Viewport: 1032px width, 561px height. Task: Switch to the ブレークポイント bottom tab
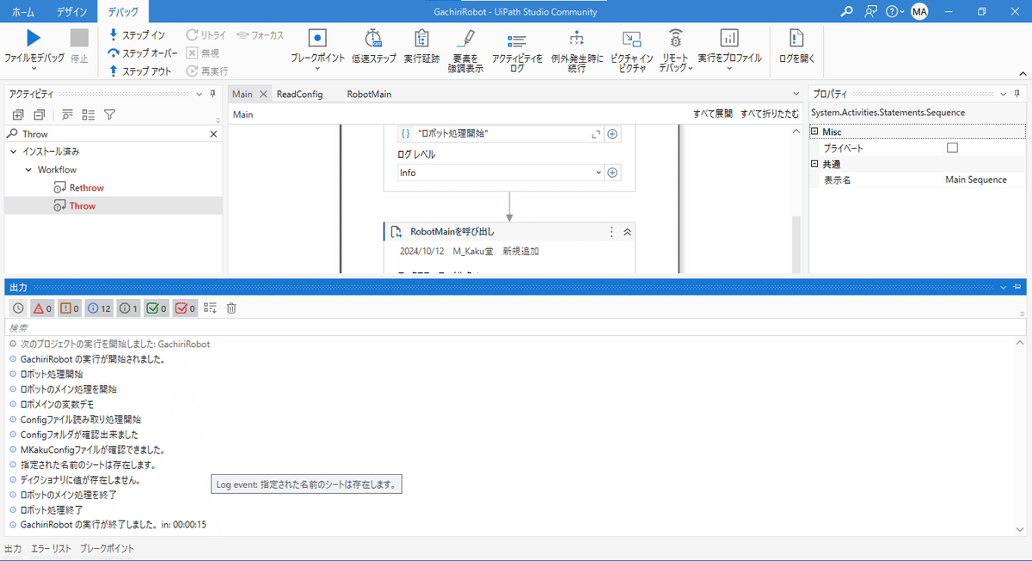pyautogui.click(x=107, y=548)
